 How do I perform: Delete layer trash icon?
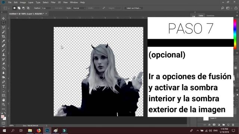233,125
